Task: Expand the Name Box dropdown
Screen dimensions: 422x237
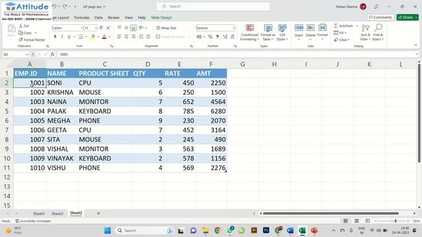Action: [x=27, y=54]
